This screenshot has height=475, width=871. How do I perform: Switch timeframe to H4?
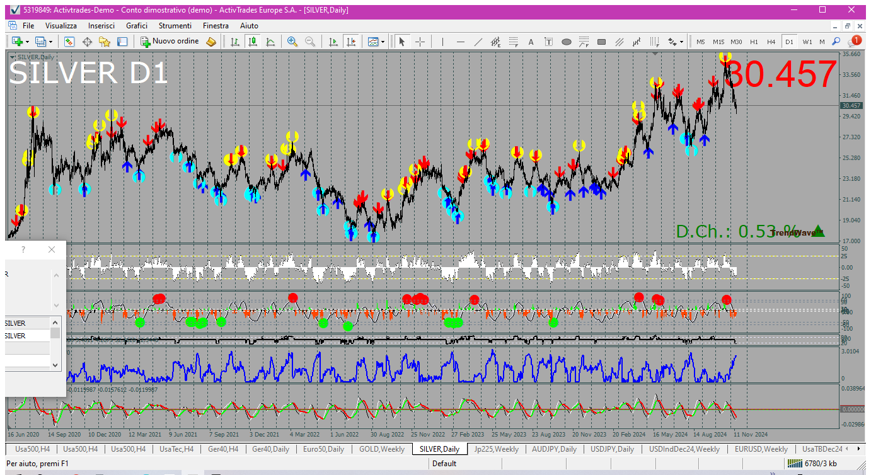(x=771, y=42)
